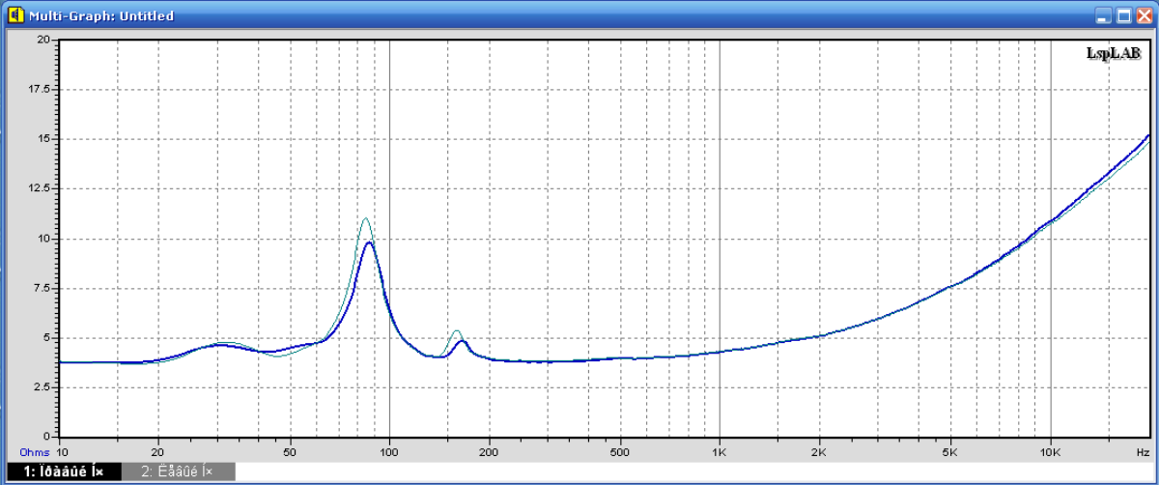Click the 100 frequency axis label
This screenshot has width=1159, height=485.
point(389,451)
